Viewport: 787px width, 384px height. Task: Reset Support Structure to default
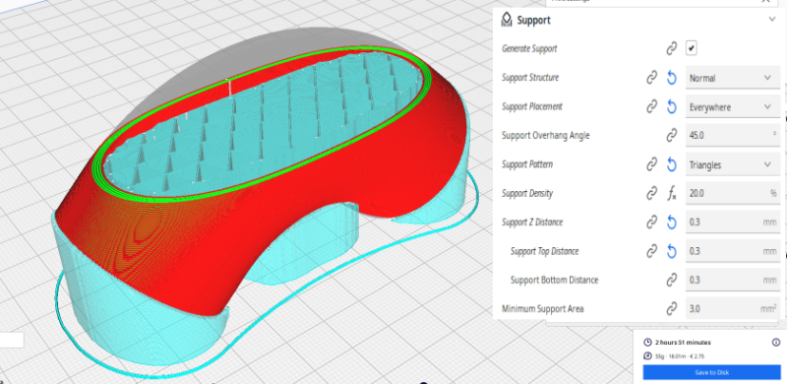click(672, 78)
